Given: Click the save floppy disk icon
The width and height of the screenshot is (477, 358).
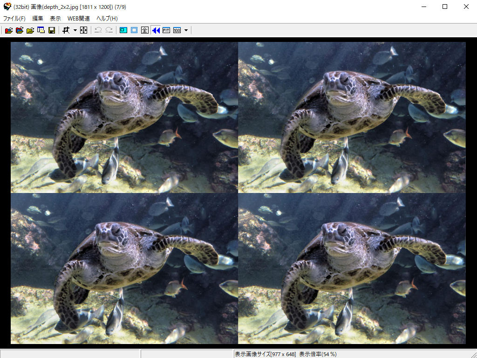Looking at the screenshot, I should [x=52, y=30].
